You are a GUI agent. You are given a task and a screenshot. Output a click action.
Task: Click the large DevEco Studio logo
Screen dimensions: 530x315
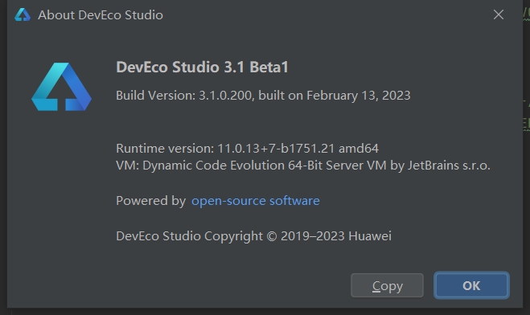pyautogui.click(x=61, y=87)
